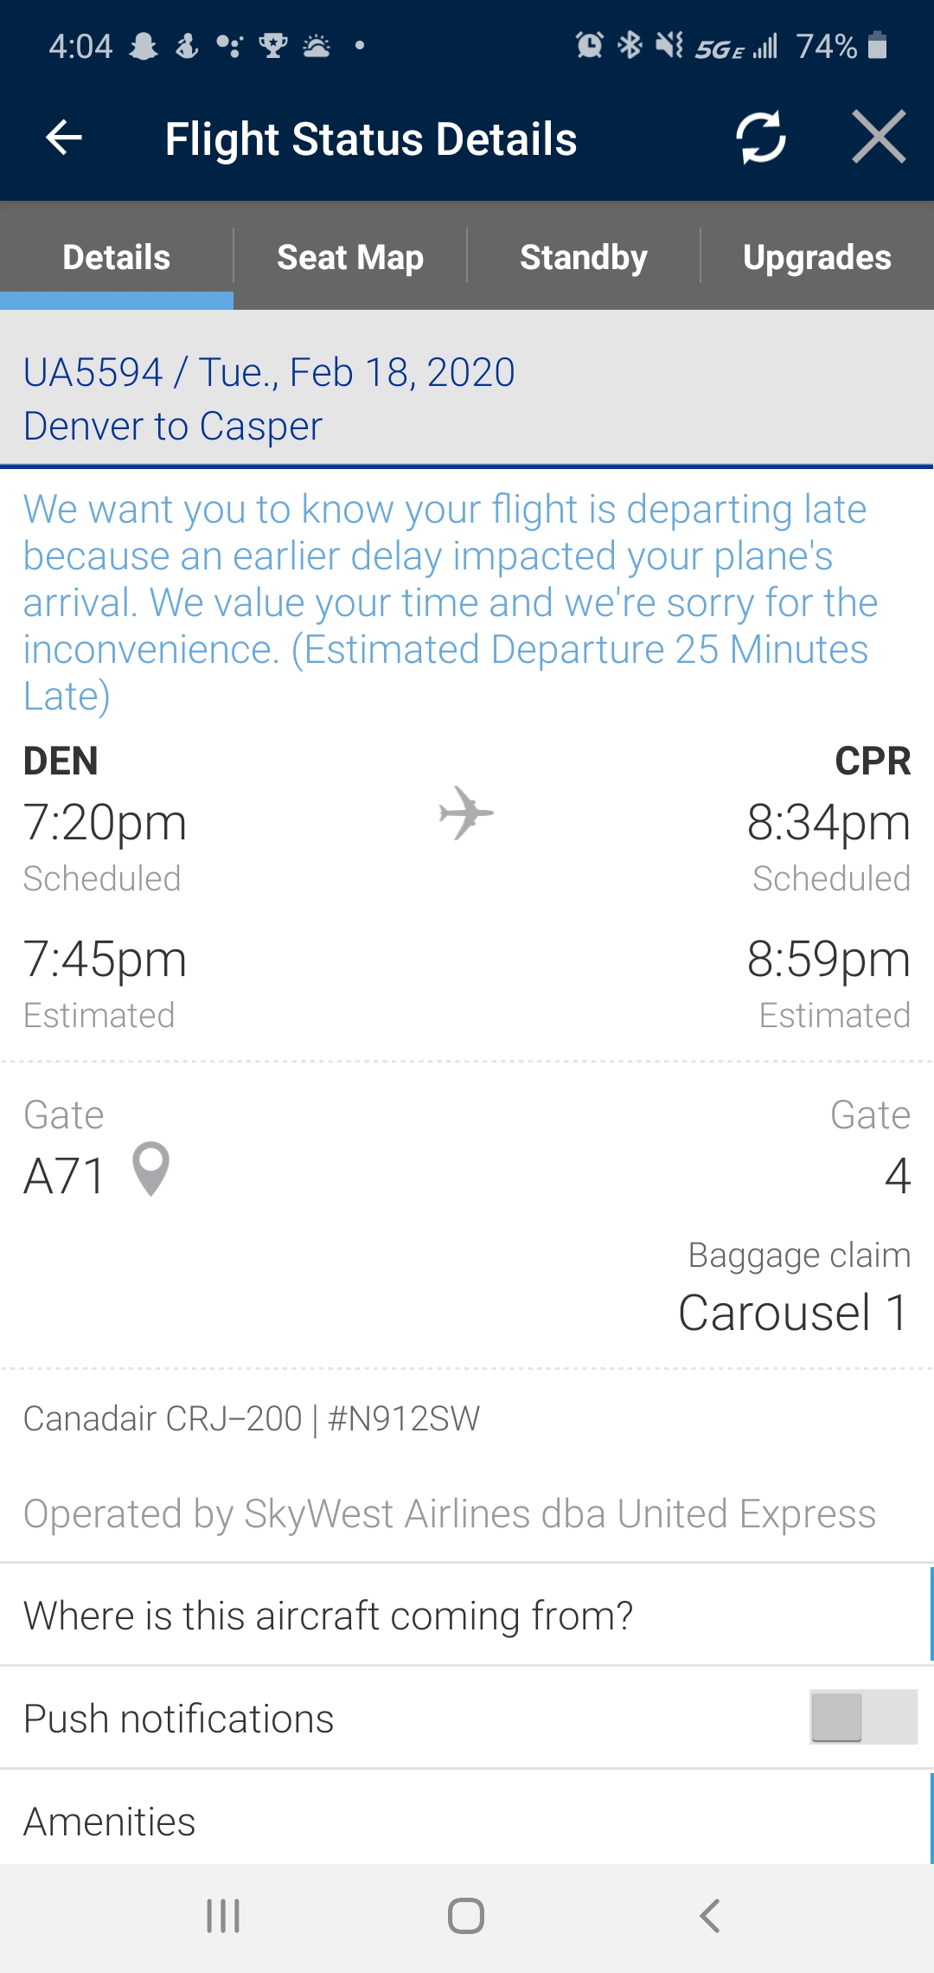The image size is (934, 1973).
Task: Open the Standby tab
Action: 584,257
